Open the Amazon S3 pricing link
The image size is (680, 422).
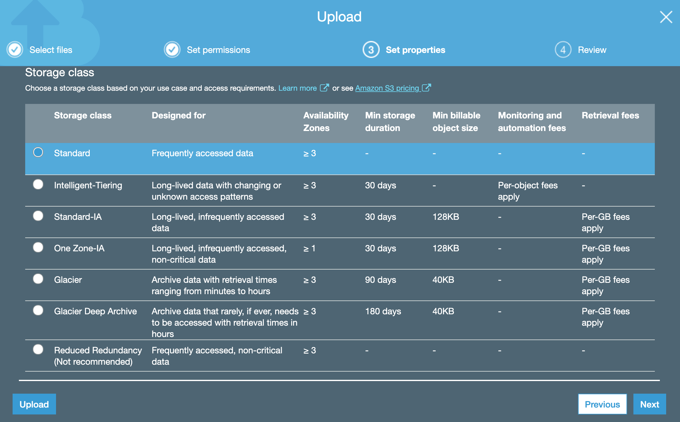[x=387, y=88]
